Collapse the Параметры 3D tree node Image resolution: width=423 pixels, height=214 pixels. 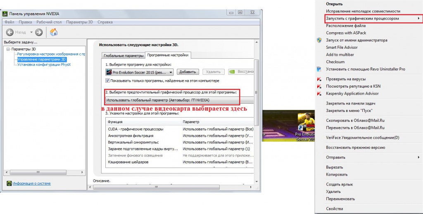tap(8, 49)
